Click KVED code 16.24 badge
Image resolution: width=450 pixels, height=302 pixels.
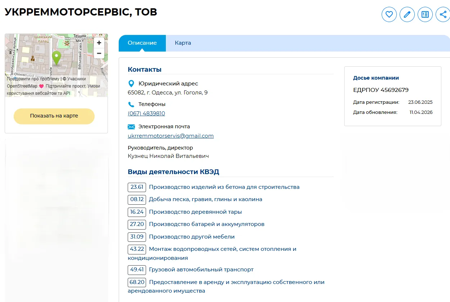[x=137, y=212]
